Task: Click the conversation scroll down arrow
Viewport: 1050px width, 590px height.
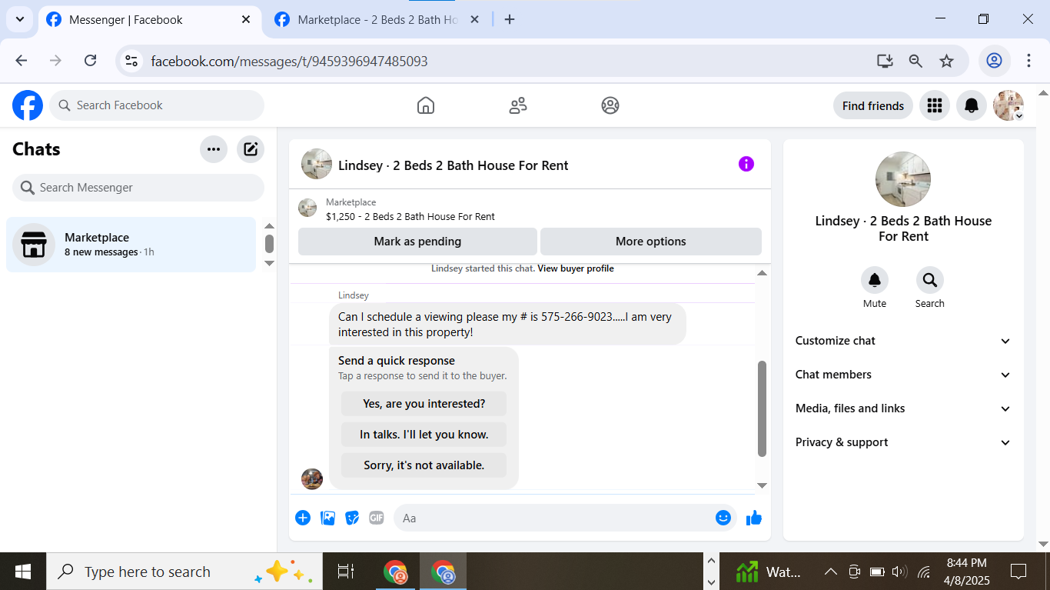Action: [x=762, y=485]
